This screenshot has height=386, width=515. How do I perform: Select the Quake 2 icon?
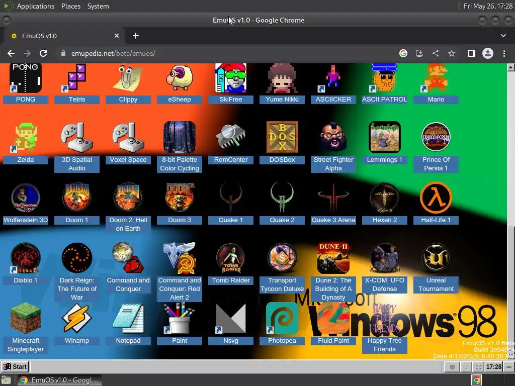click(282, 198)
